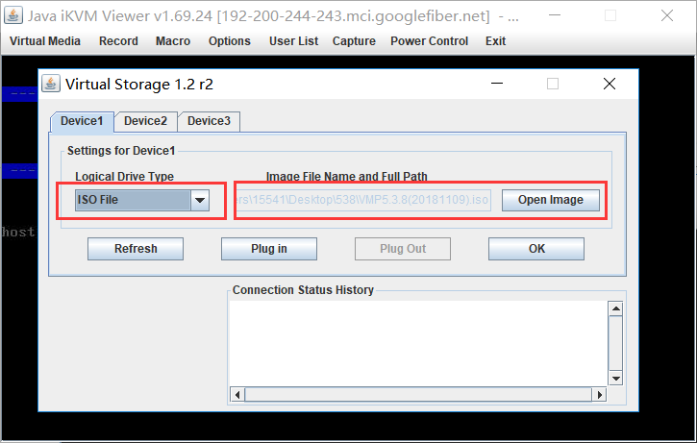Click the Plug in button
Image resolution: width=697 pixels, height=443 pixels.
tap(269, 249)
